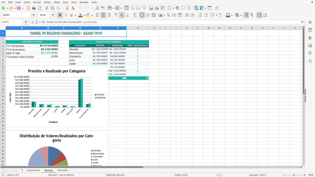Click the Print icon

click(x=34, y=8)
